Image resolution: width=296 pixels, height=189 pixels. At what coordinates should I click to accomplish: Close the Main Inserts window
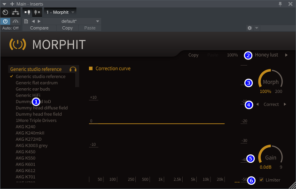pos(290,4)
